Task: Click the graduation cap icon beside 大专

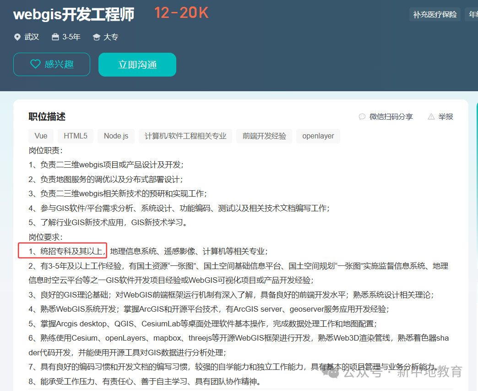Action: [x=96, y=37]
